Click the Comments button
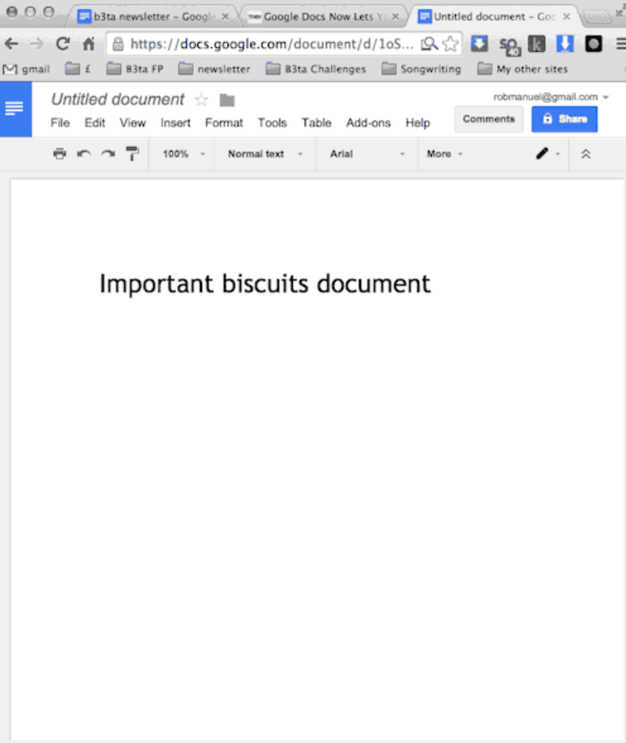The image size is (626, 743). click(x=488, y=119)
